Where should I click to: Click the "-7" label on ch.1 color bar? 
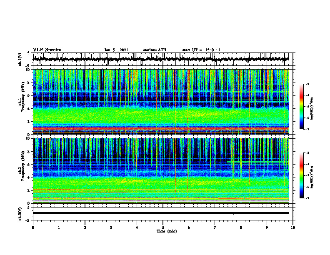[307, 129]
